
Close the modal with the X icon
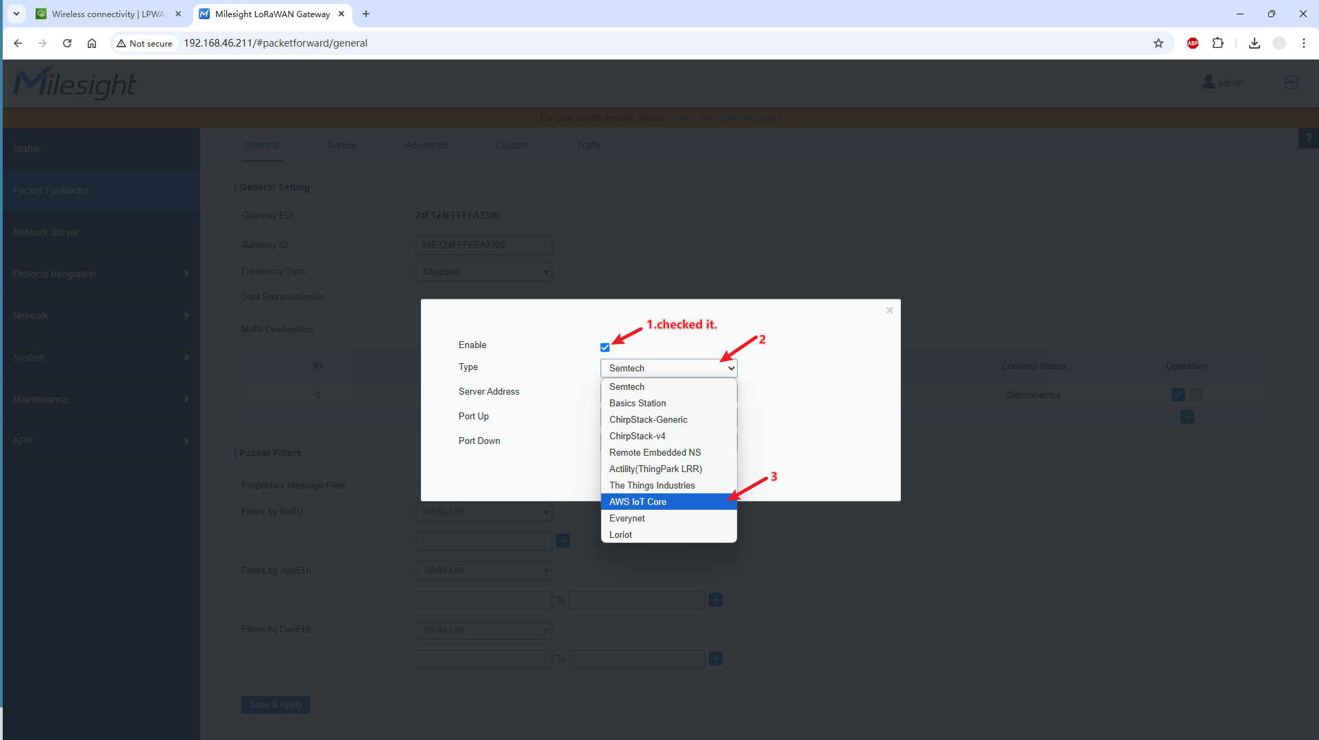tap(889, 310)
